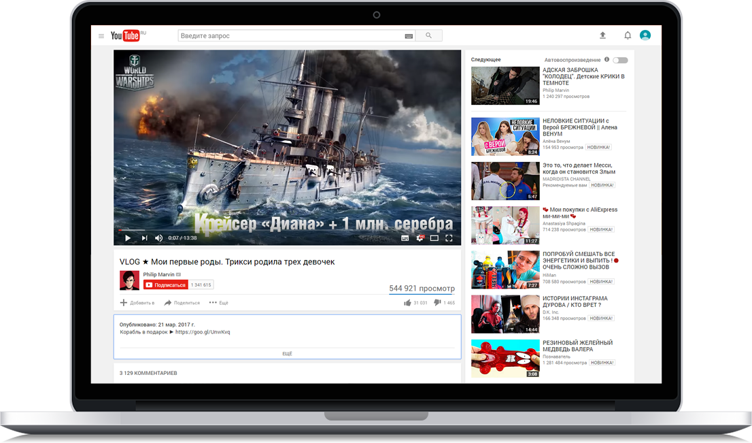Open the hamburger guide menu
This screenshot has width=752, height=443.
coord(101,36)
